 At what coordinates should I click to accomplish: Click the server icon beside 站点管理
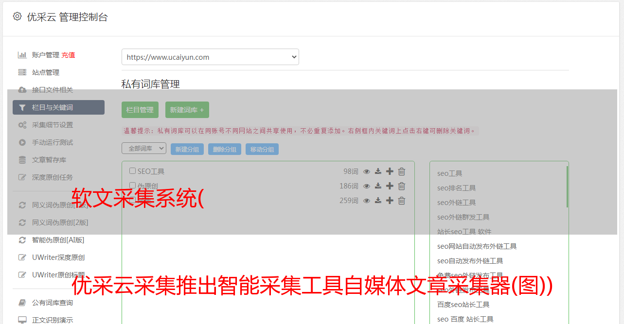(22, 72)
